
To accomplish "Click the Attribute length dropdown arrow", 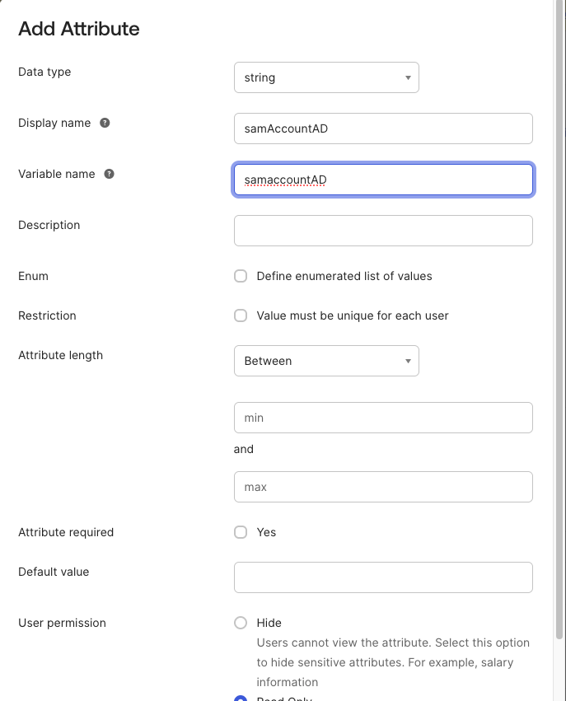I will point(408,361).
